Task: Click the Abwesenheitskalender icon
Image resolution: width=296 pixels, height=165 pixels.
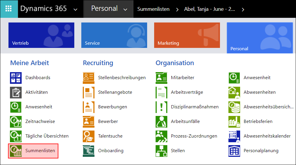Action: [x=234, y=136]
